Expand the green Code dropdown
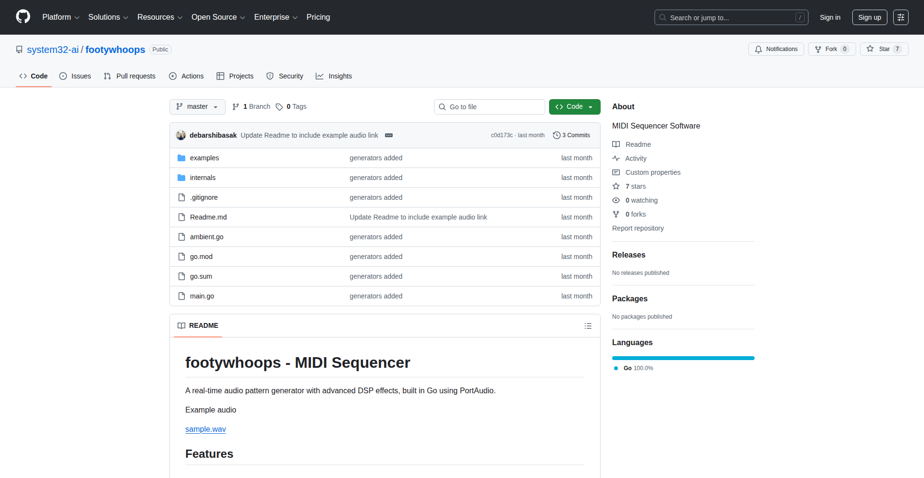Screen dimensions: 924x478 point(574,107)
